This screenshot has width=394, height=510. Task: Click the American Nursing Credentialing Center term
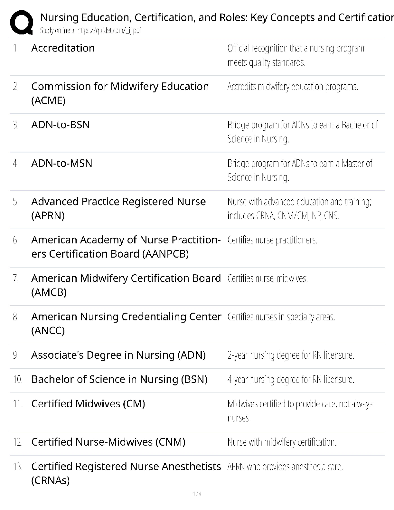coord(126,323)
